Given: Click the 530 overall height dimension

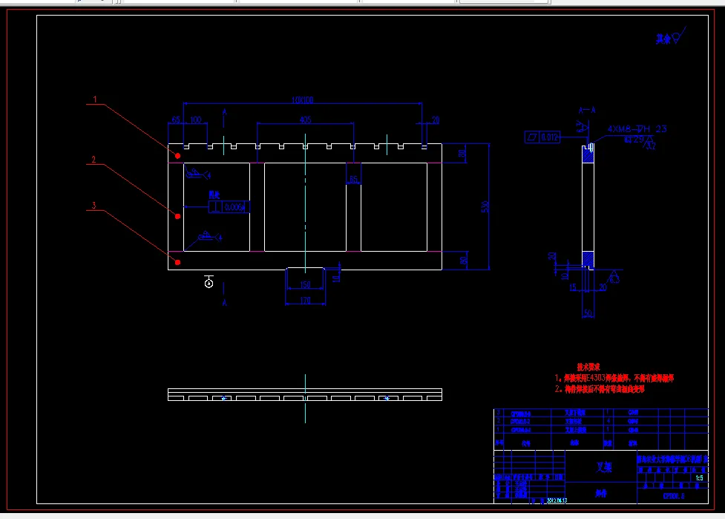Looking at the screenshot, I should click(x=485, y=206).
